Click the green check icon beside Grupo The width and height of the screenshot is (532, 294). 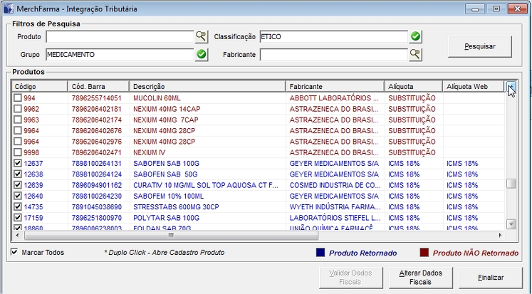coord(201,54)
